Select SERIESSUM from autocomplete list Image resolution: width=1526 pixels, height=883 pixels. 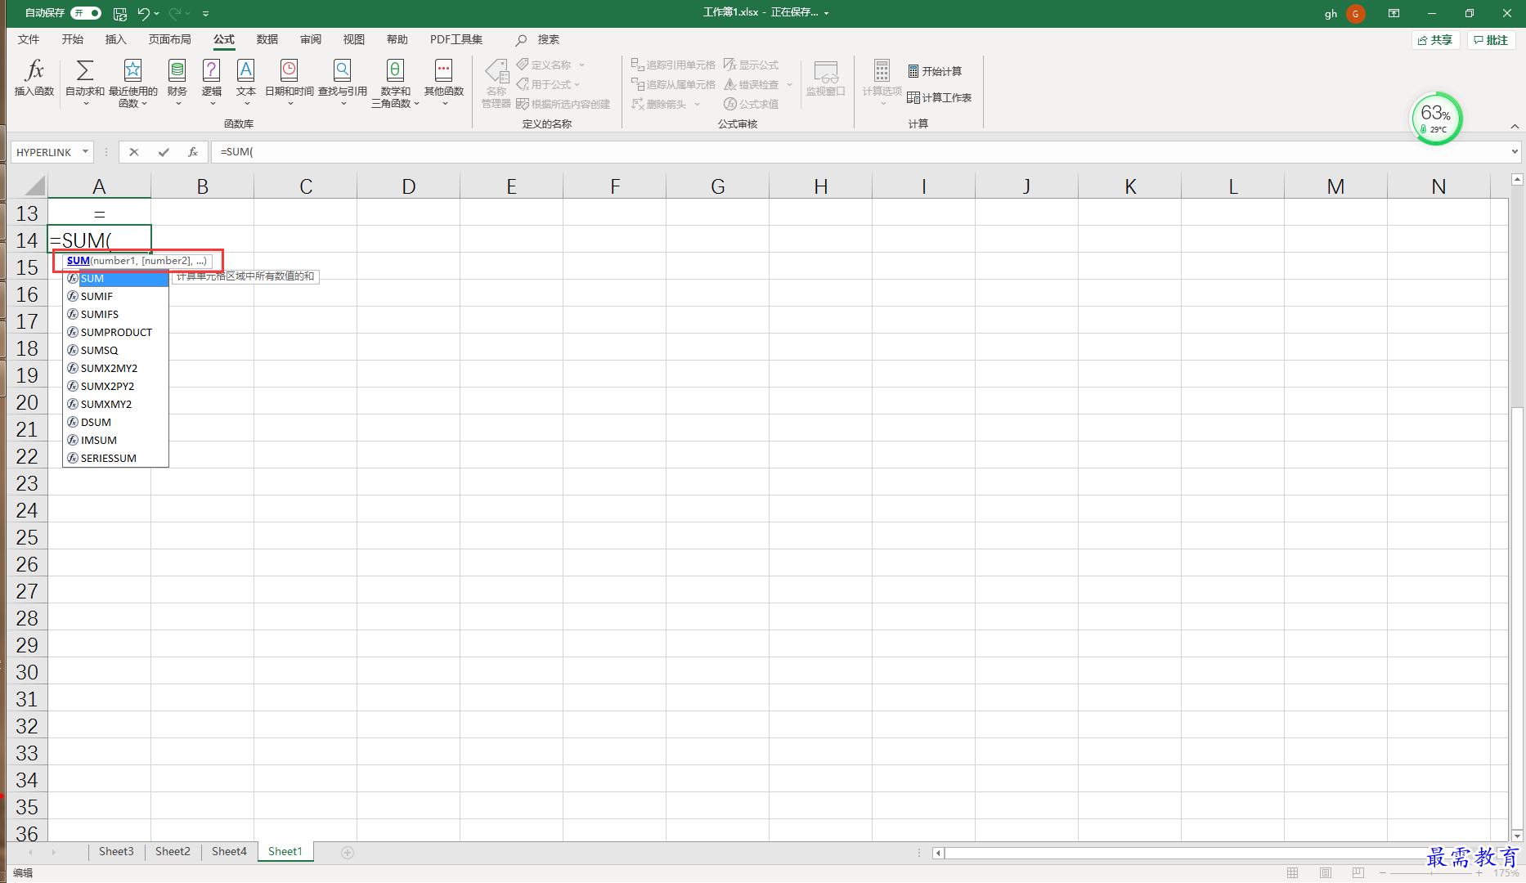click(115, 459)
